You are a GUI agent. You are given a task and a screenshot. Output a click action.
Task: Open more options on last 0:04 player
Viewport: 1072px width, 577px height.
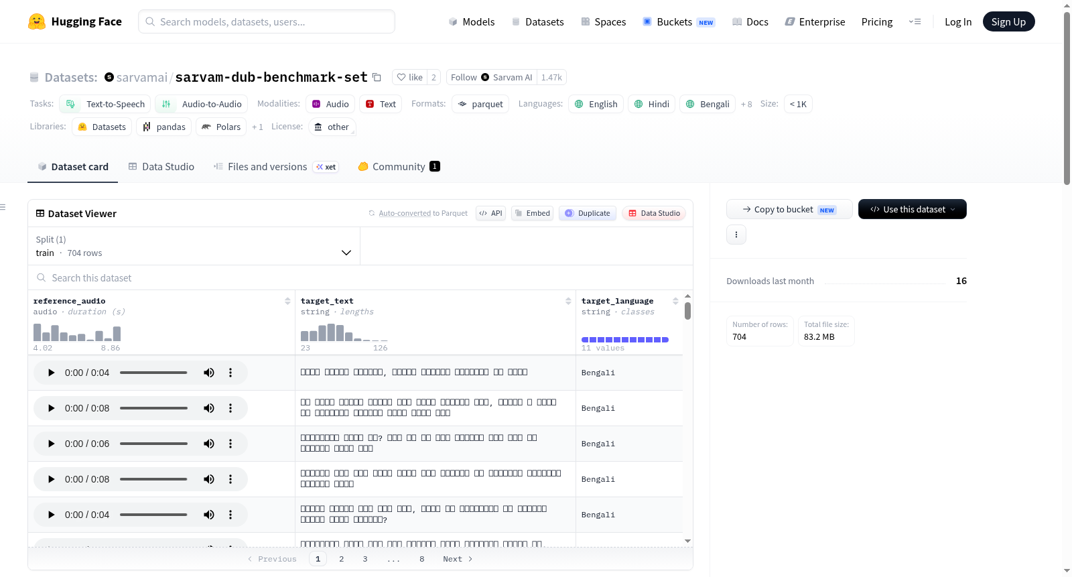click(230, 515)
